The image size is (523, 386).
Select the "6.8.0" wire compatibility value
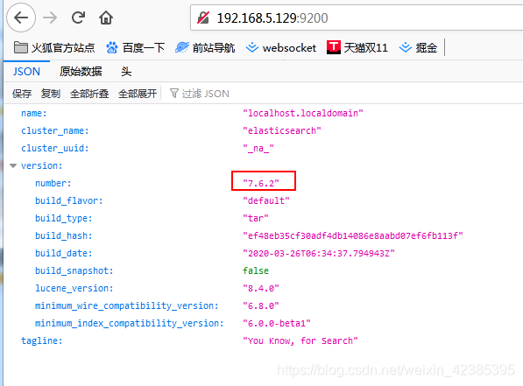pyautogui.click(x=261, y=305)
